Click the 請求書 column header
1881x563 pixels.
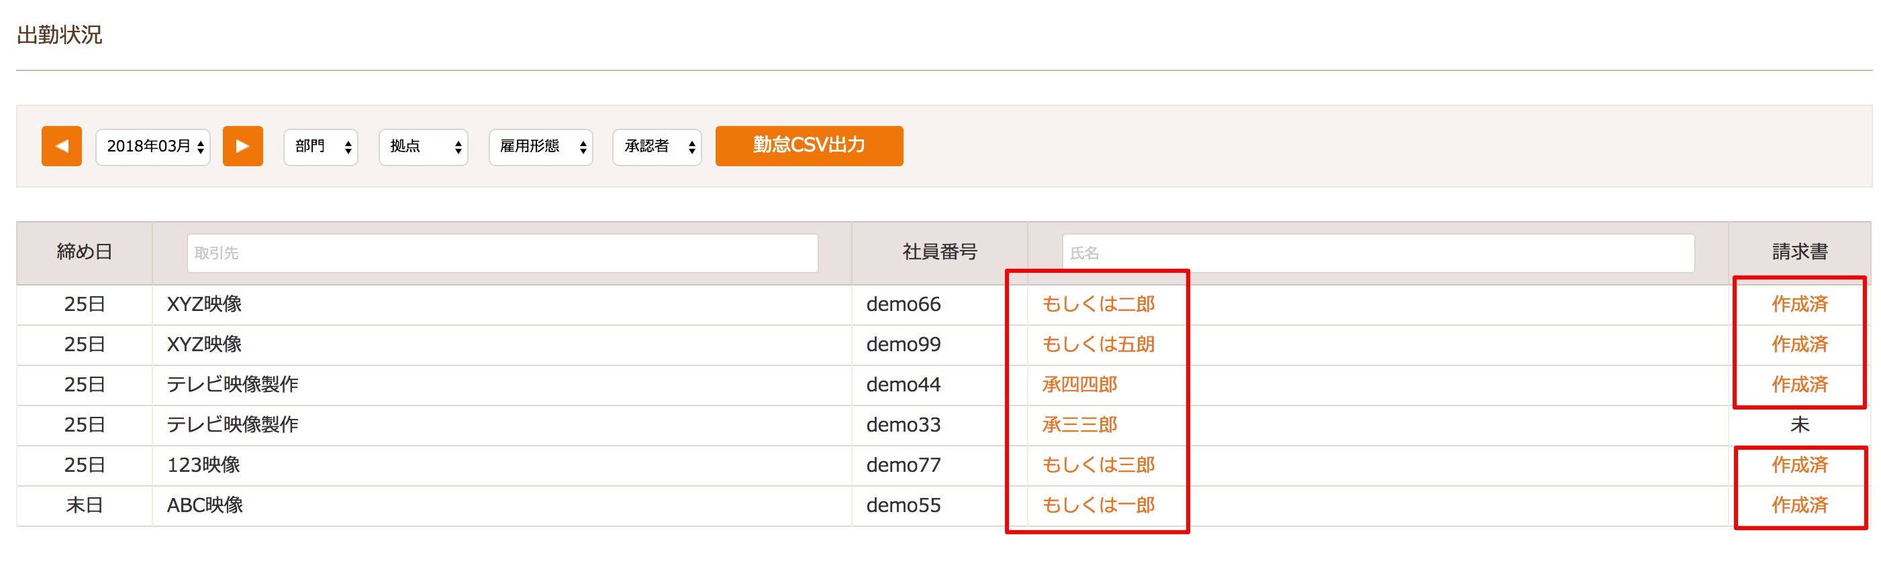click(x=1799, y=252)
